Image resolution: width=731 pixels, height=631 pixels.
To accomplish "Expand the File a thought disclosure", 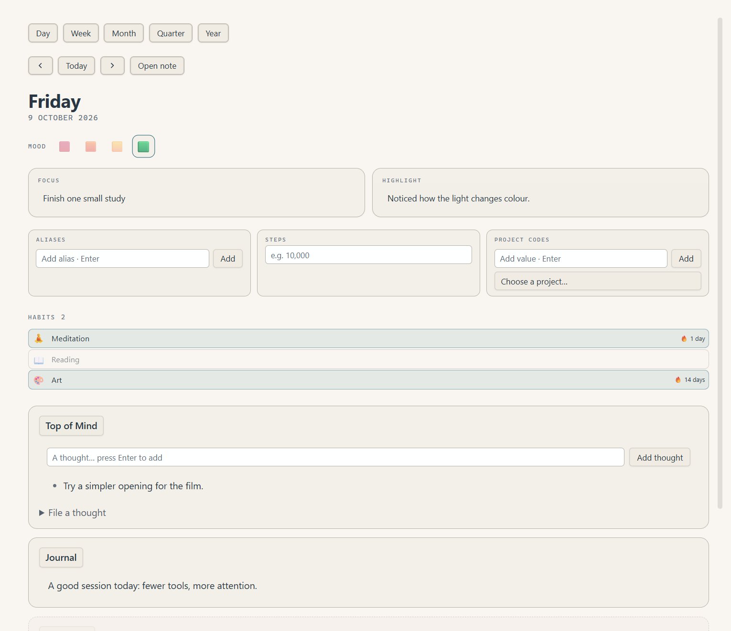I will coord(73,513).
